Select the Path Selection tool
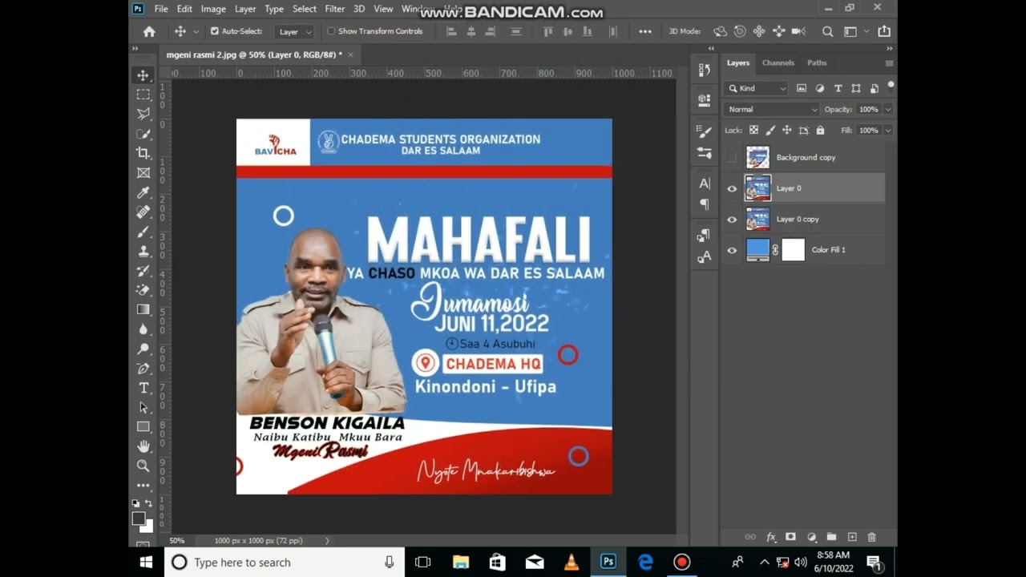This screenshot has height=577, width=1026. point(143,407)
